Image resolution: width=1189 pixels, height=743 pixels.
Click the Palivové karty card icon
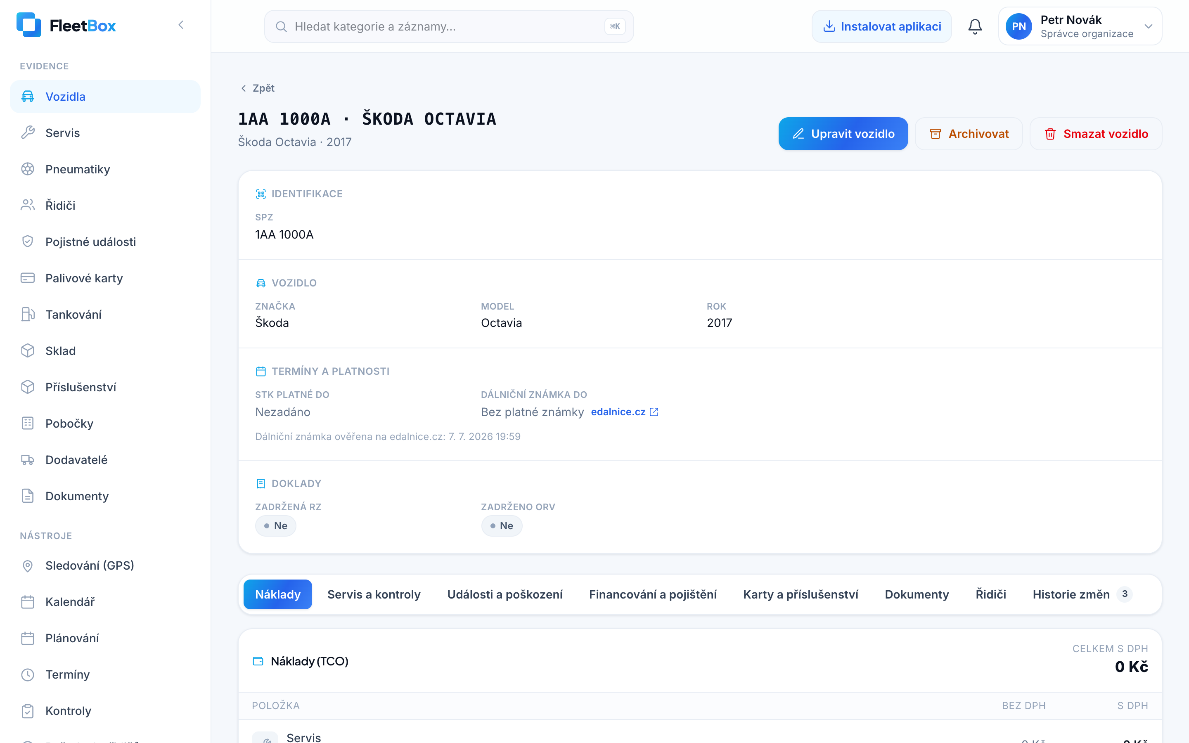tap(28, 278)
